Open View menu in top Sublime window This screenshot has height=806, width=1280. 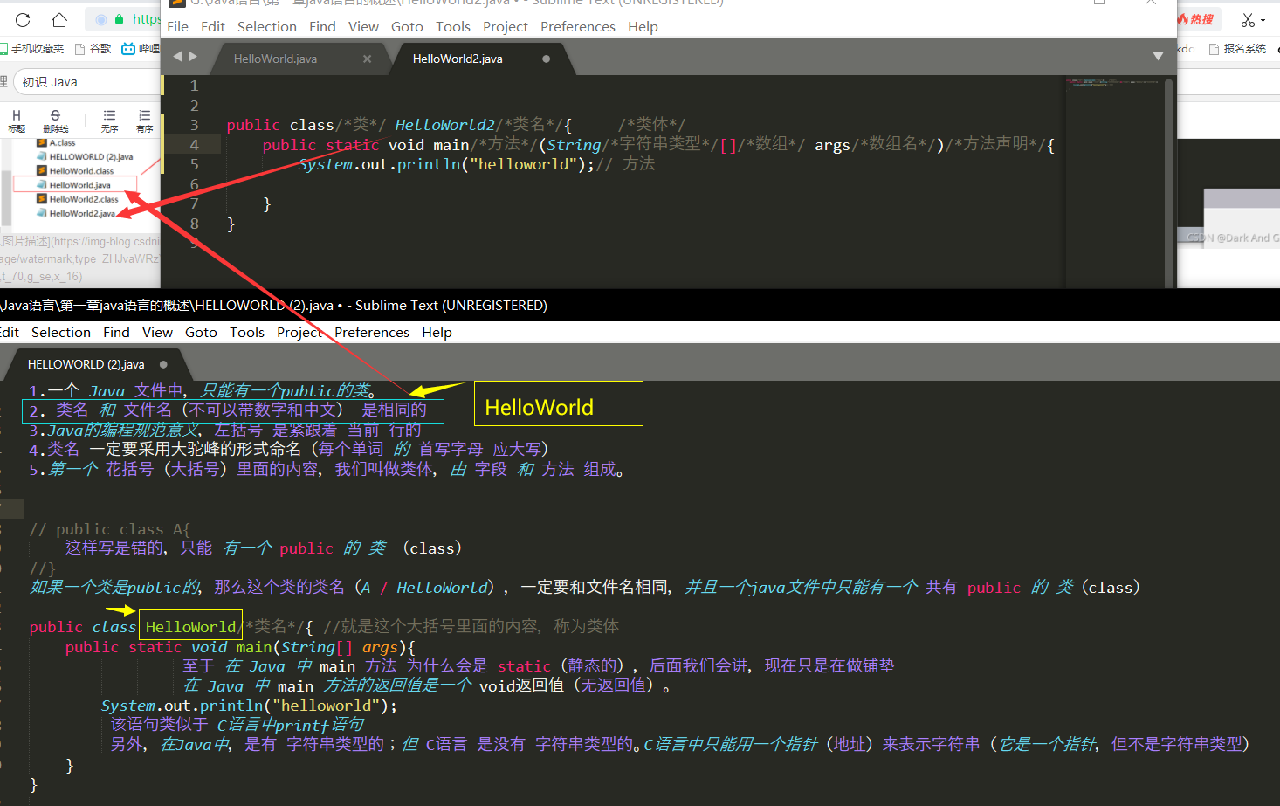pyautogui.click(x=363, y=27)
